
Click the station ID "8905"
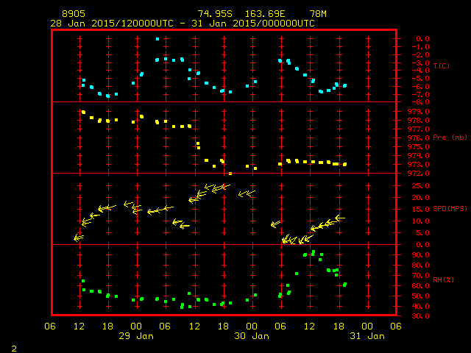click(74, 14)
